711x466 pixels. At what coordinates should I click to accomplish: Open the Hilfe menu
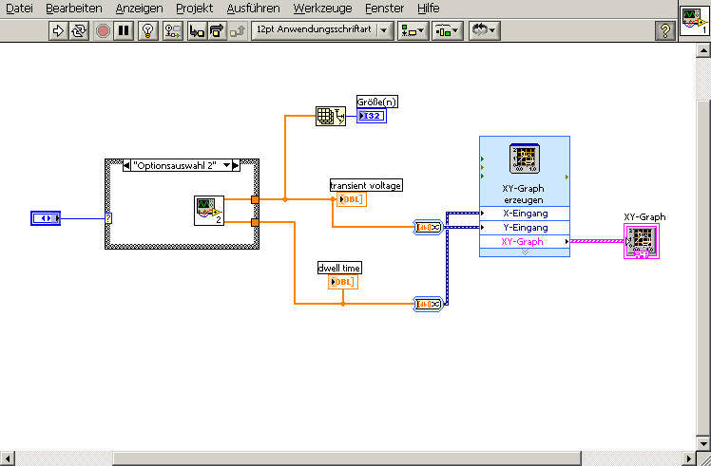tap(428, 9)
